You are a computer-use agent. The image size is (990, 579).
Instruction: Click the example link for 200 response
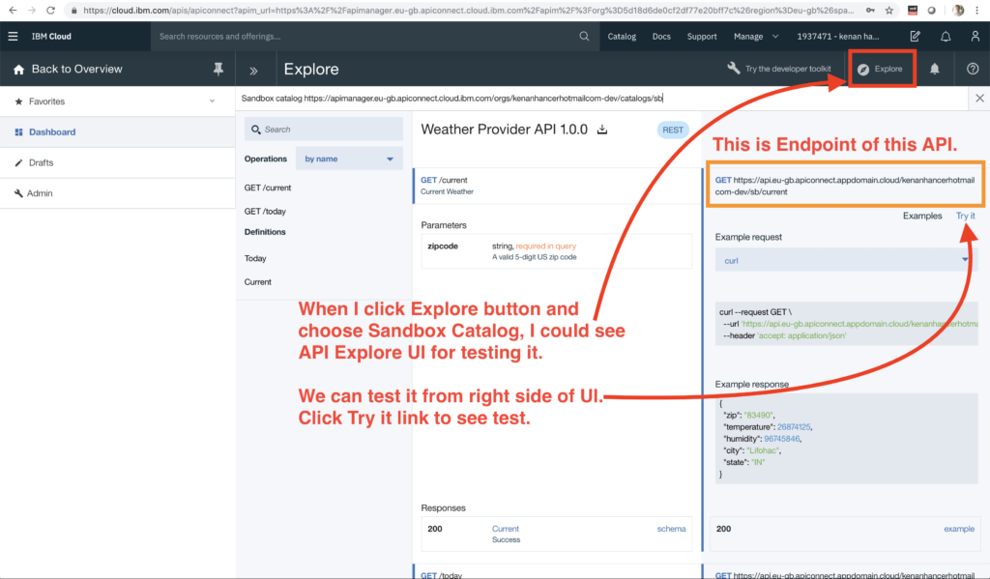click(x=958, y=529)
